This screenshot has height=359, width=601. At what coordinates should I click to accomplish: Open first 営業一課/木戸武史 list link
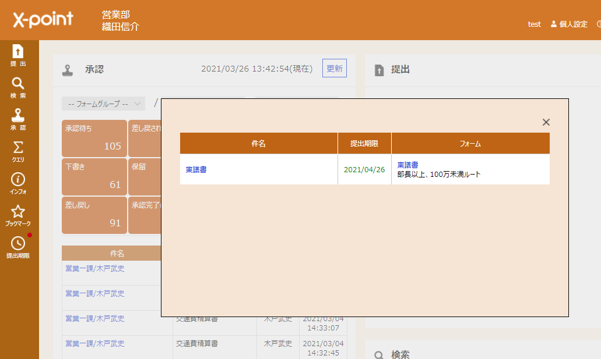coord(94,268)
